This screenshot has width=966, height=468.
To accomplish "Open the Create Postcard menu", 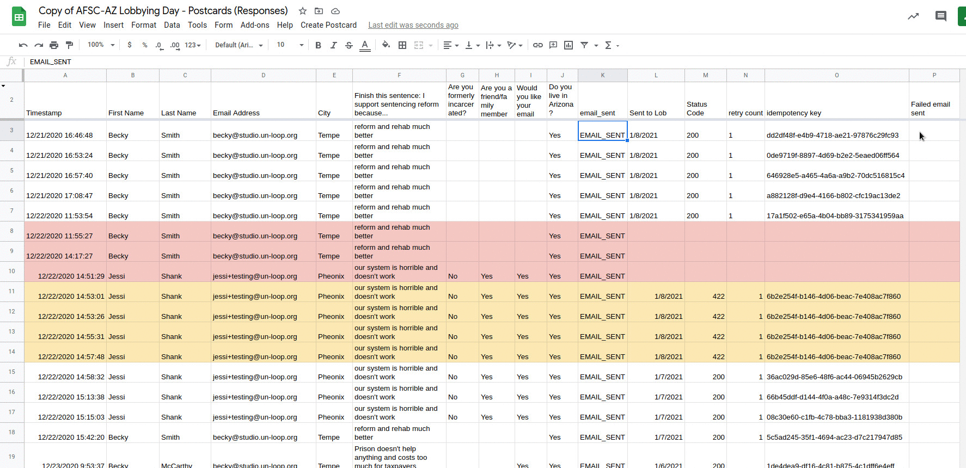I will pyautogui.click(x=328, y=25).
